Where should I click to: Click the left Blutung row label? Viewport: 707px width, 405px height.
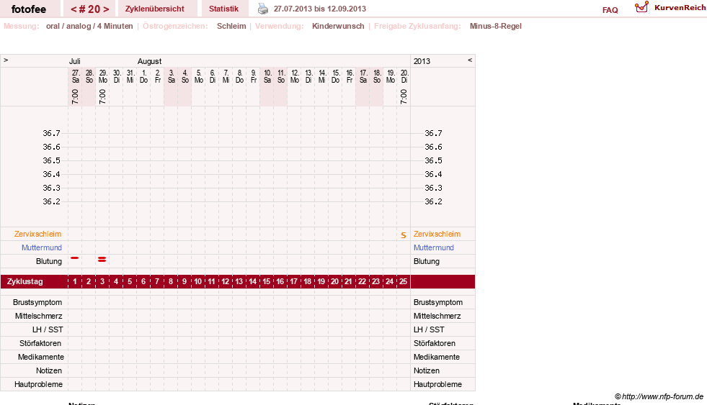tap(49, 261)
